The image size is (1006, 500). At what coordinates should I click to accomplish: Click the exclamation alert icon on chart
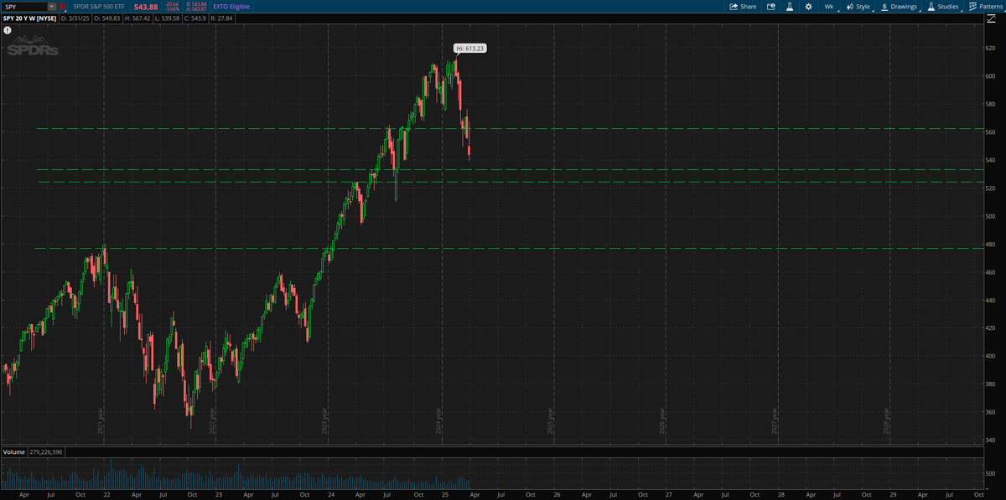[x=7, y=30]
